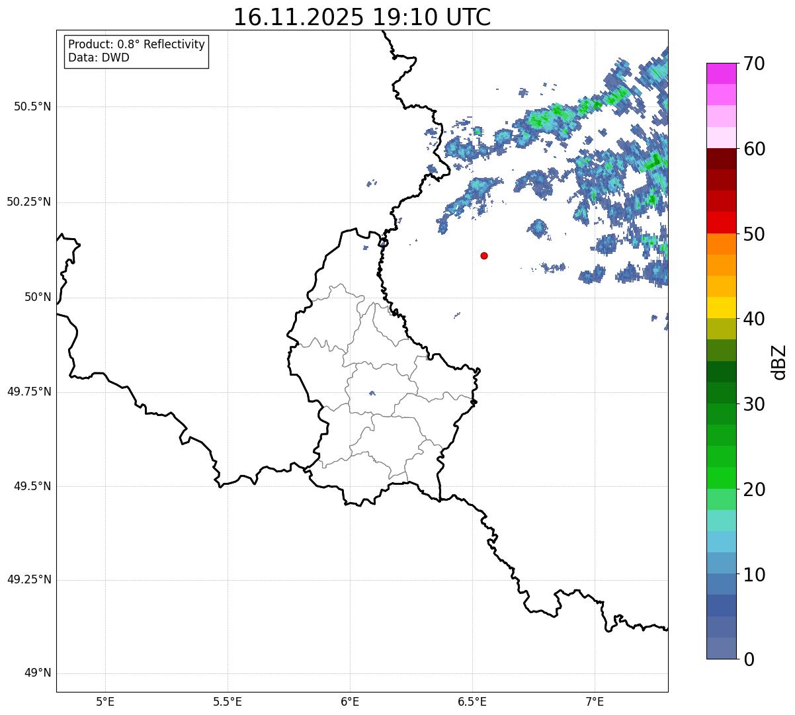Image resolution: width=795 pixels, height=715 pixels.
Task: Select the dark maroon segment just below 60
Action: coord(721,159)
